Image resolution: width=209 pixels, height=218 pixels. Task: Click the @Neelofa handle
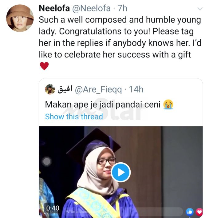tap(91, 9)
